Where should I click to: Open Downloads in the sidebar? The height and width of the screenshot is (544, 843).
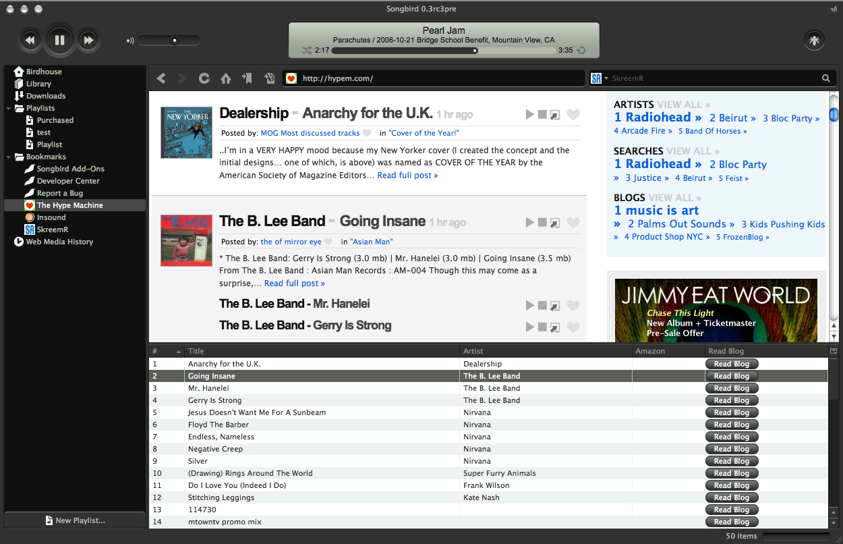(46, 96)
